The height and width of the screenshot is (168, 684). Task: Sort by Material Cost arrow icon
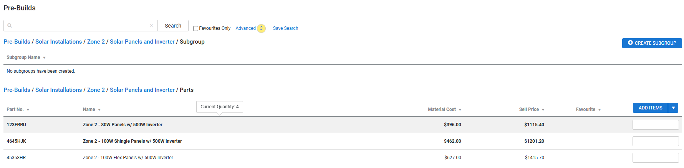click(x=460, y=110)
